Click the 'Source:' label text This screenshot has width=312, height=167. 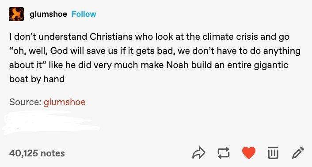tap(25, 102)
